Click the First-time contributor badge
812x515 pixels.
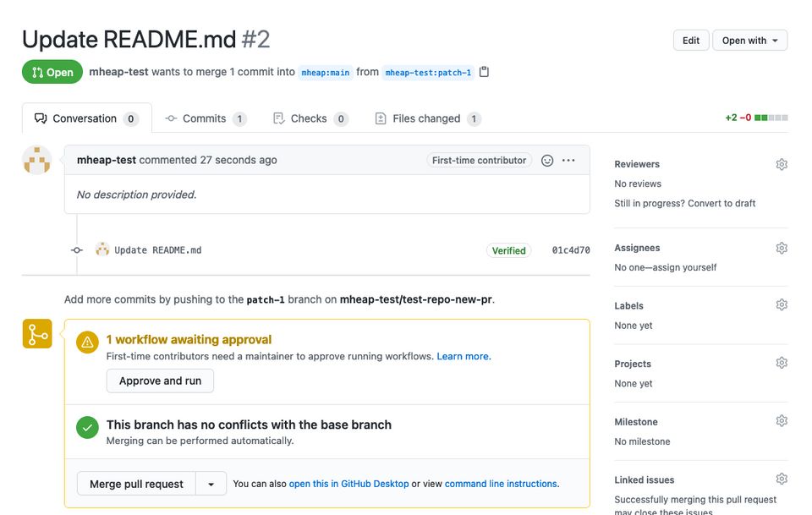point(479,161)
